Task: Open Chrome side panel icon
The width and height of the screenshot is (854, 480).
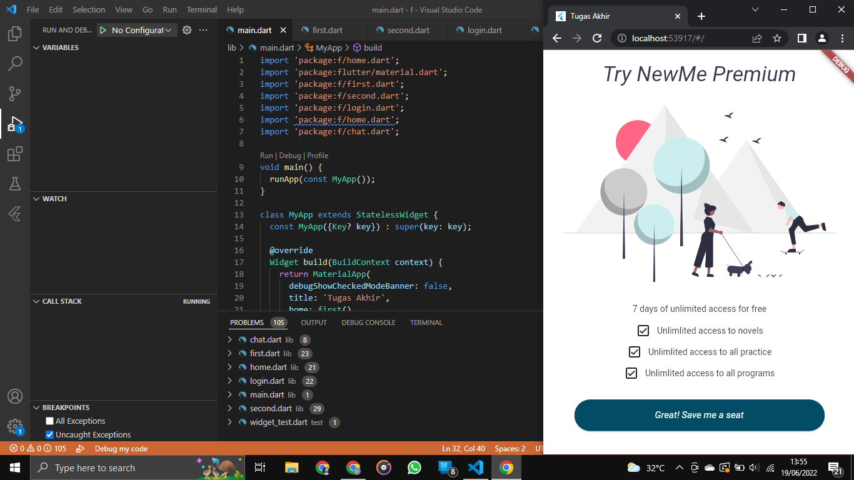Action: [802, 38]
